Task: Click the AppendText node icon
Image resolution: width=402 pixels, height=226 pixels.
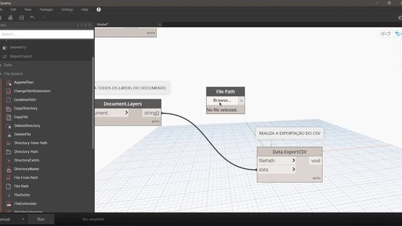Action: click(x=9, y=82)
